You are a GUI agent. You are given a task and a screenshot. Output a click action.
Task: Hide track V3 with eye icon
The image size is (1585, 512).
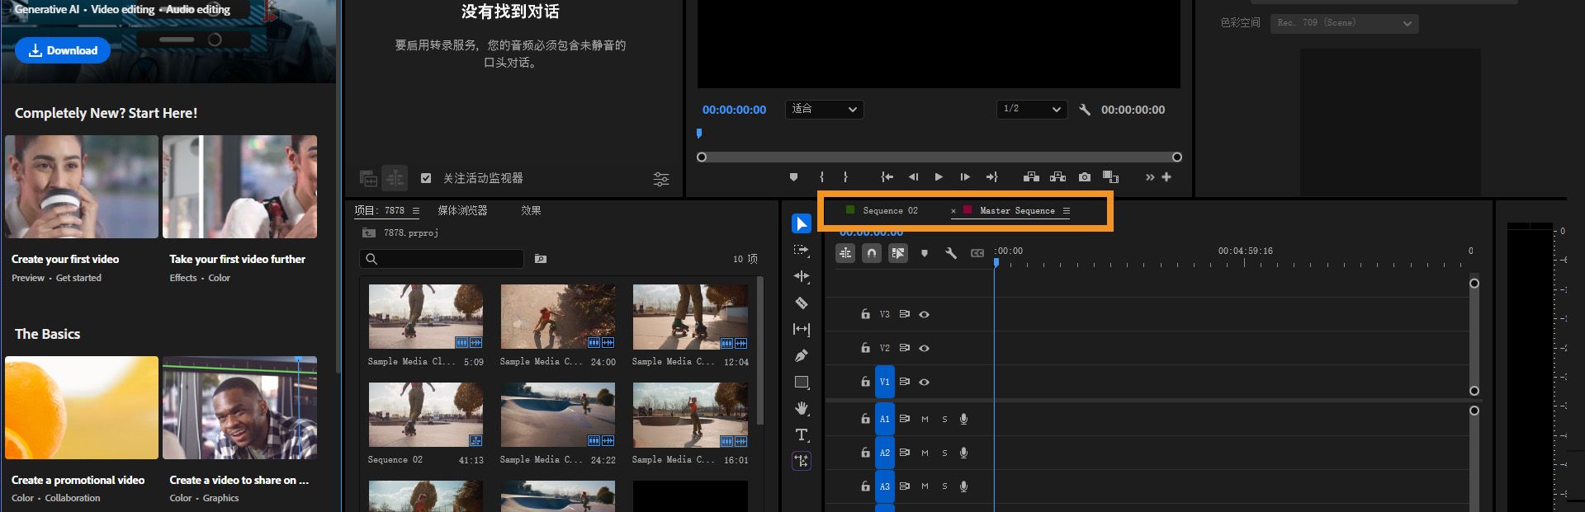[925, 314]
